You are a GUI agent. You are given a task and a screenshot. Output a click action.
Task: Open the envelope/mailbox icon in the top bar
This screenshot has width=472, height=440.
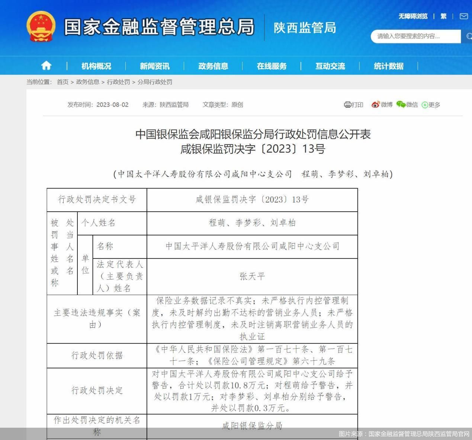click(x=463, y=16)
